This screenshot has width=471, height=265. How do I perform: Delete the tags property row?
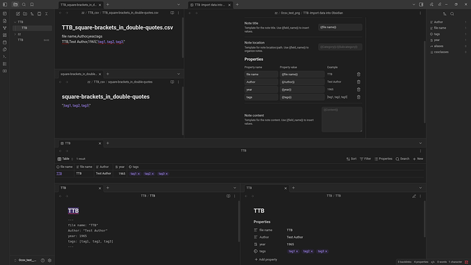pyautogui.click(x=358, y=97)
